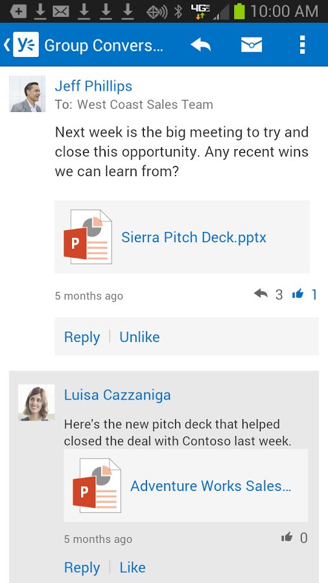Tap the Group Conversation title
Image resolution: width=328 pixels, height=583 pixels.
(x=103, y=45)
